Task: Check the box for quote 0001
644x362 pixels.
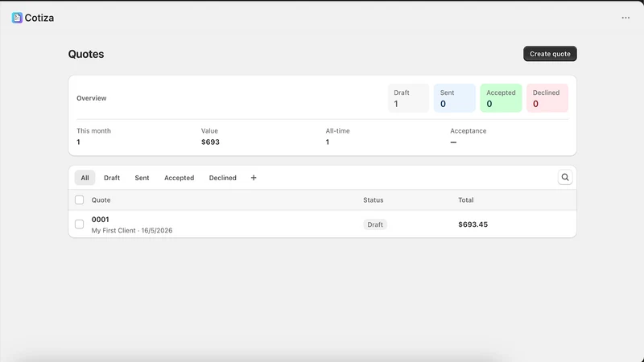Action: coord(79,224)
